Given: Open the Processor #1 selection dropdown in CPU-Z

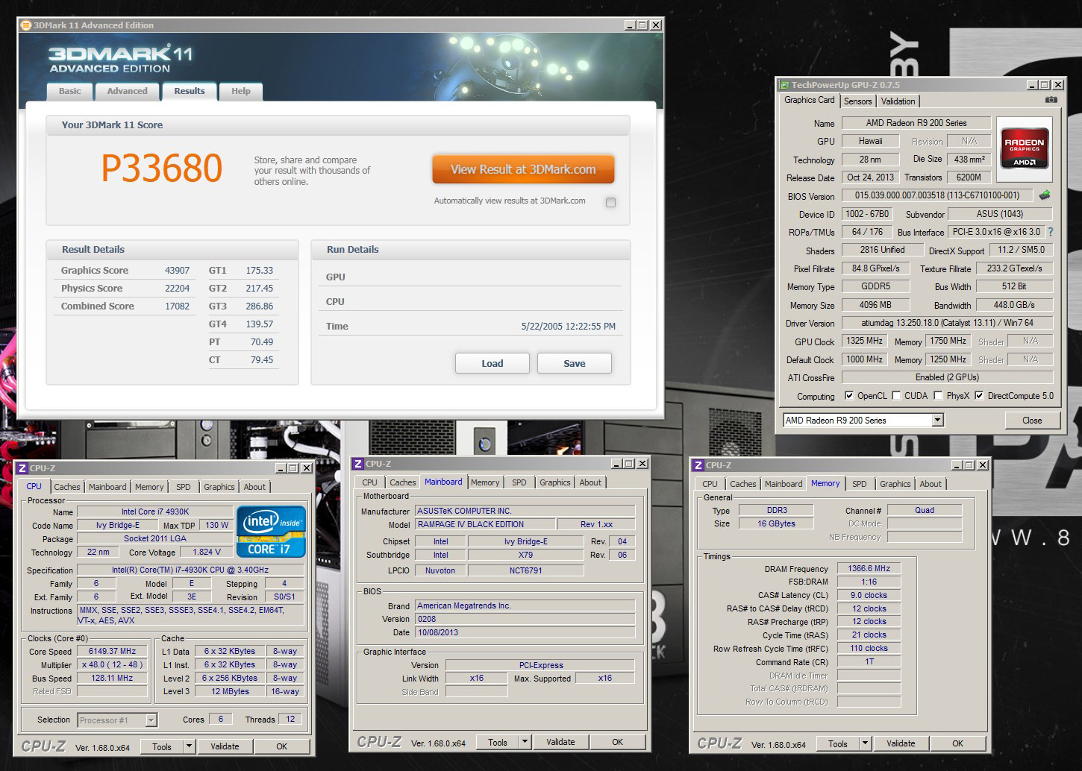Looking at the screenshot, I should coord(151,720).
